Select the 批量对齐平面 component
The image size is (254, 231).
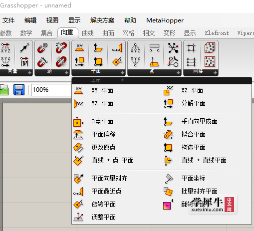click(199, 192)
